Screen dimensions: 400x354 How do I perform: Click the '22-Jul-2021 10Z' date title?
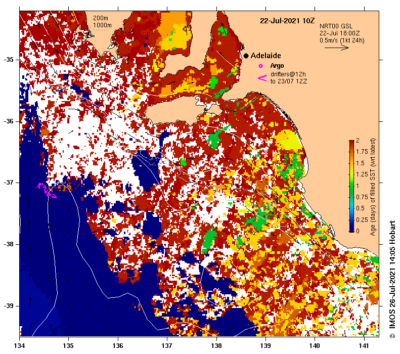pyautogui.click(x=287, y=21)
